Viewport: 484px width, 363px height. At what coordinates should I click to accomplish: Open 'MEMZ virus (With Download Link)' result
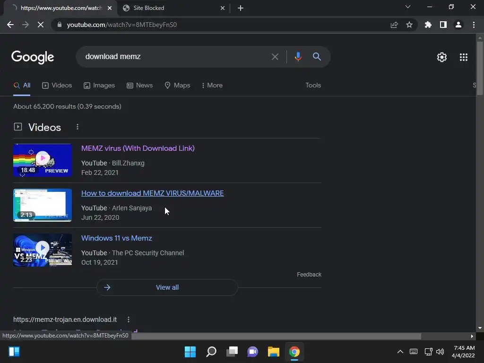click(x=138, y=148)
